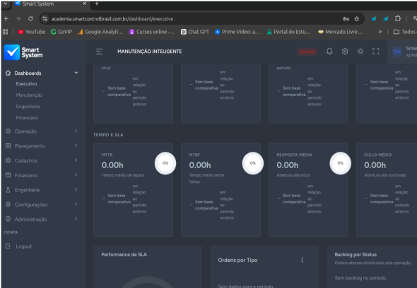Click the Smart System logo
Viewport: 417px width, 288px height.
23,52
